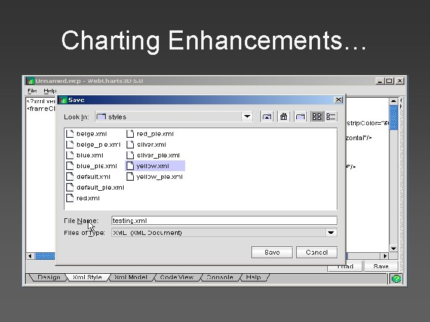Jump to the Home folder icon

(284, 117)
